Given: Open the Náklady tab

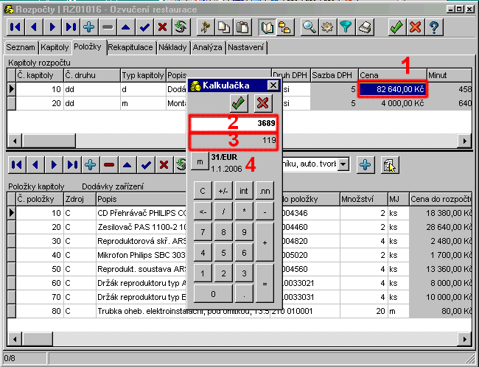Looking at the screenshot, I should 172,47.
